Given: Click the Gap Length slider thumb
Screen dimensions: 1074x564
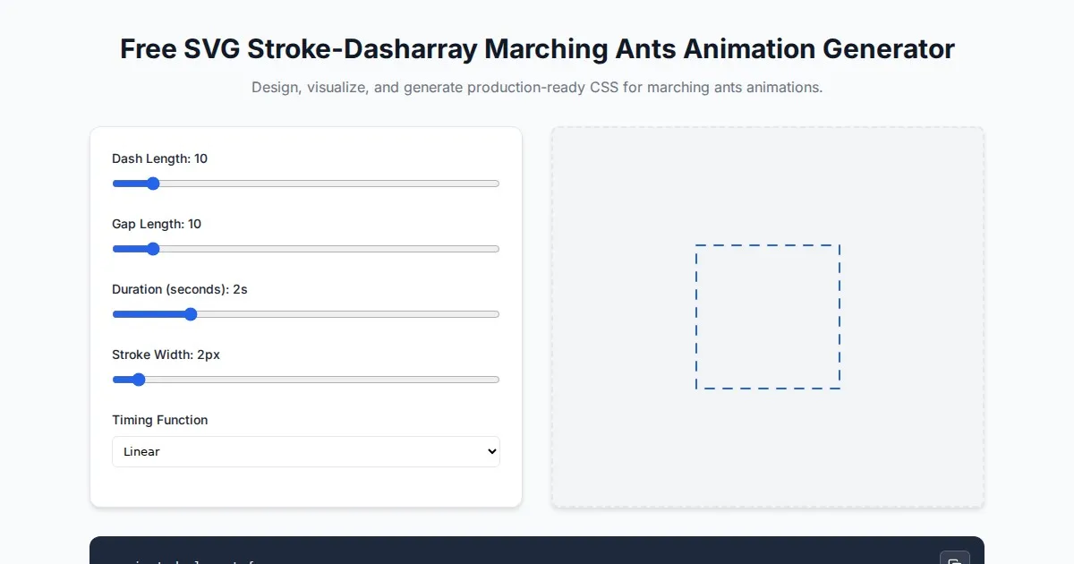Looking at the screenshot, I should pos(152,249).
